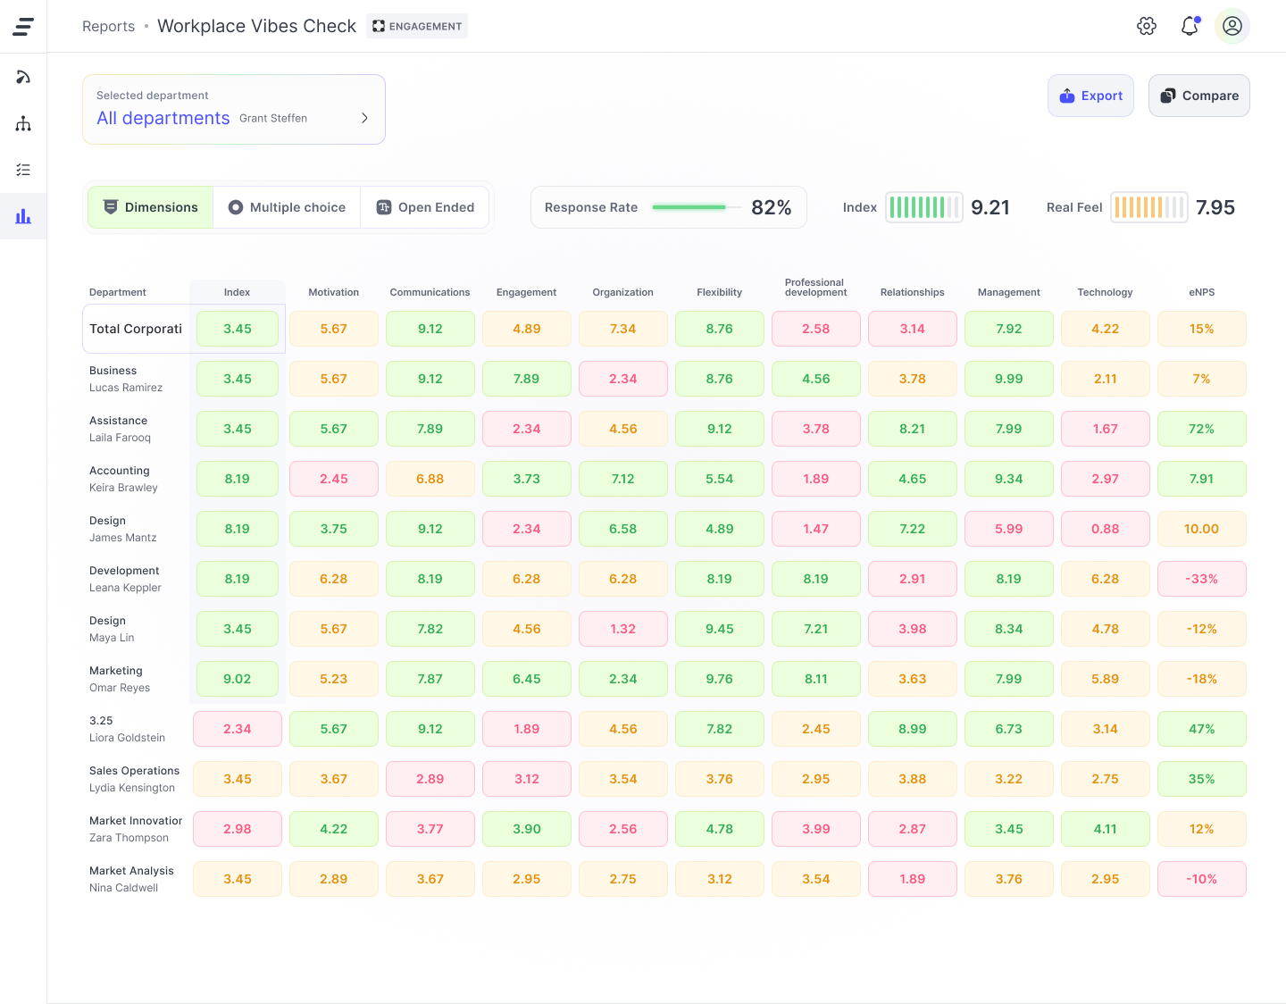Open the user profile avatar
The image size is (1286, 1004).
tap(1232, 26)
